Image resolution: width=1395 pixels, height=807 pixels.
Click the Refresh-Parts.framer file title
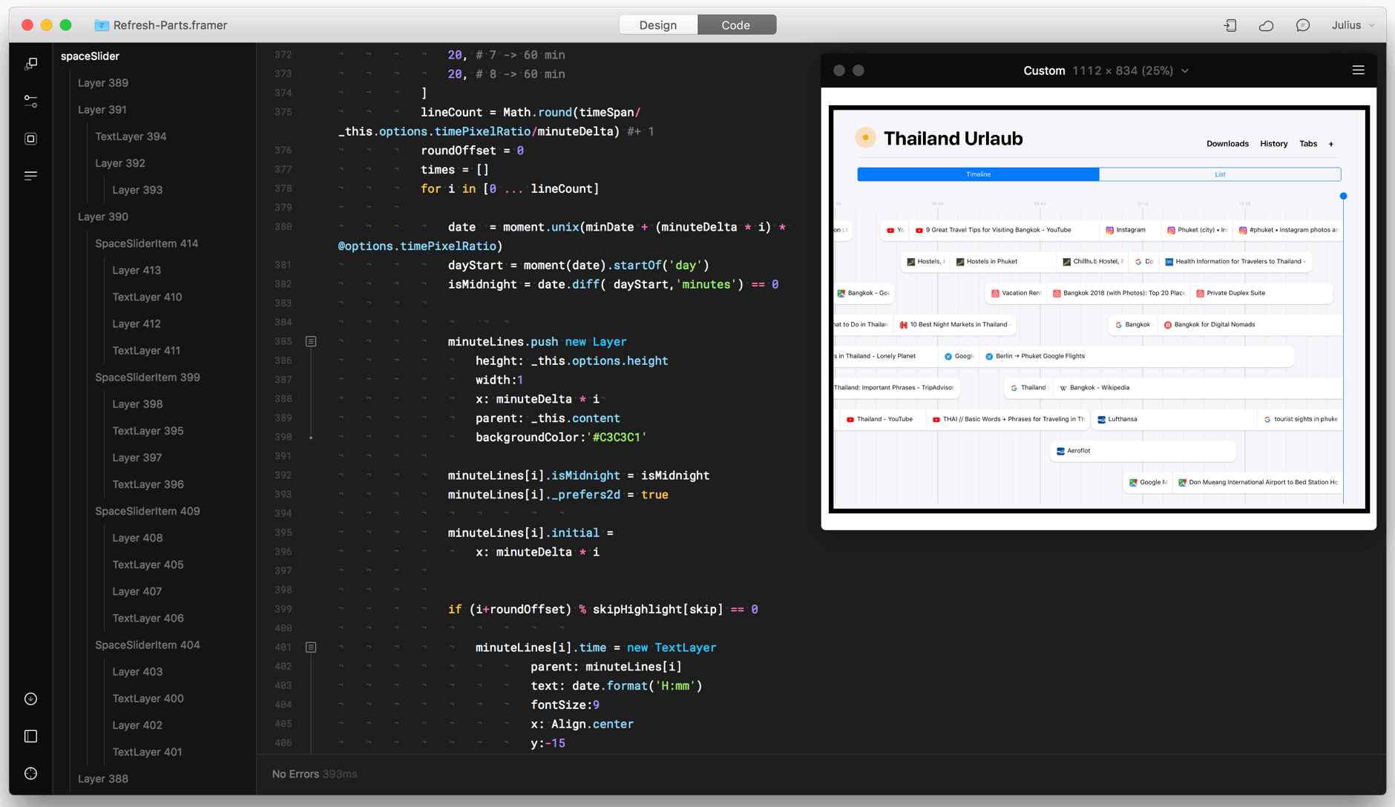tap(170, 25)
